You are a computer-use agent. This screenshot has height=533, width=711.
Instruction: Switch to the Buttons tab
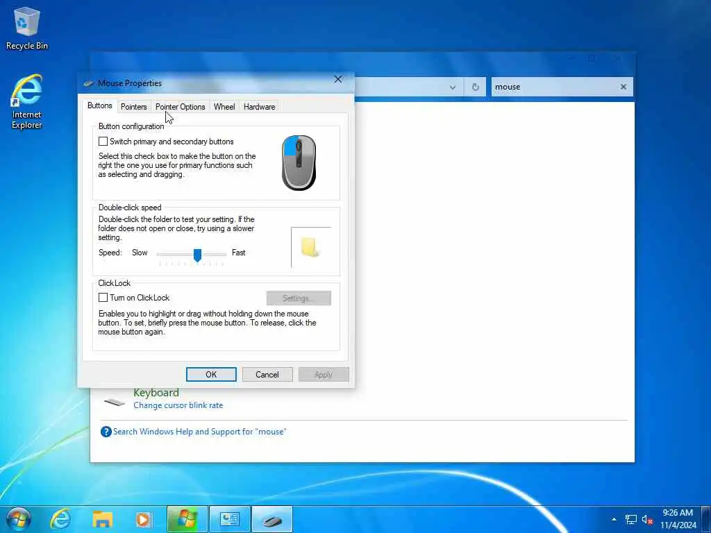[99, 105]
